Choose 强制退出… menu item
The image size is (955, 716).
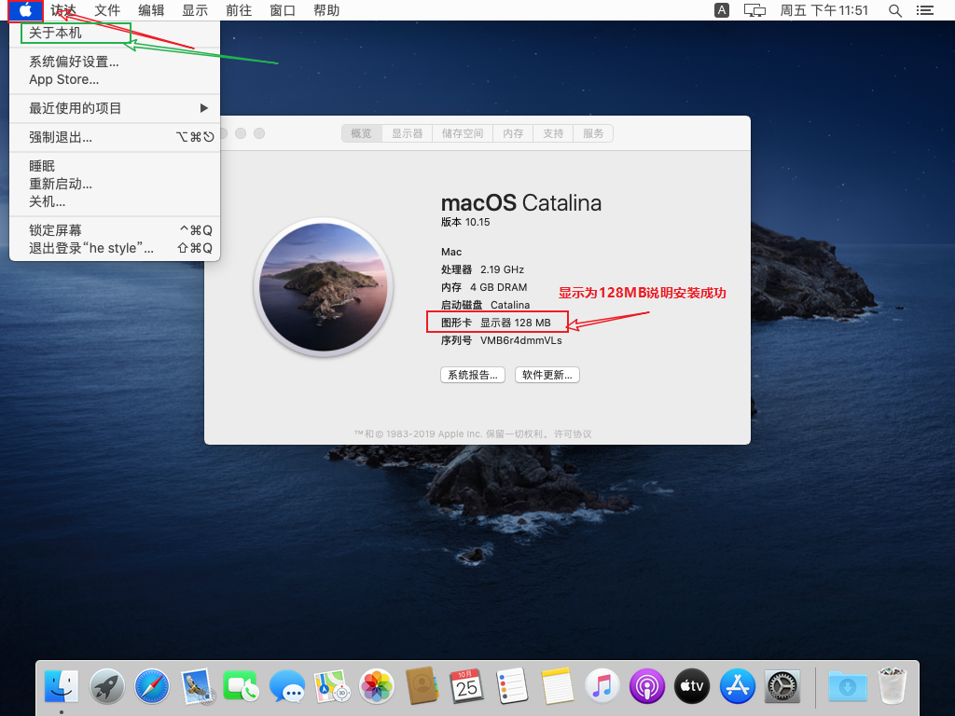pos(115,137)
